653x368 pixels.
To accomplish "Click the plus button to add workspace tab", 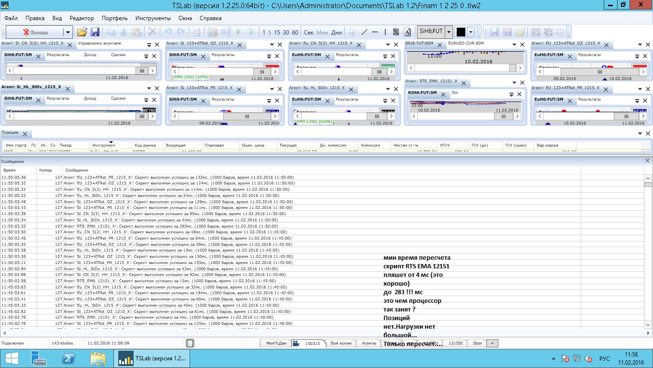I will [492, 343].
